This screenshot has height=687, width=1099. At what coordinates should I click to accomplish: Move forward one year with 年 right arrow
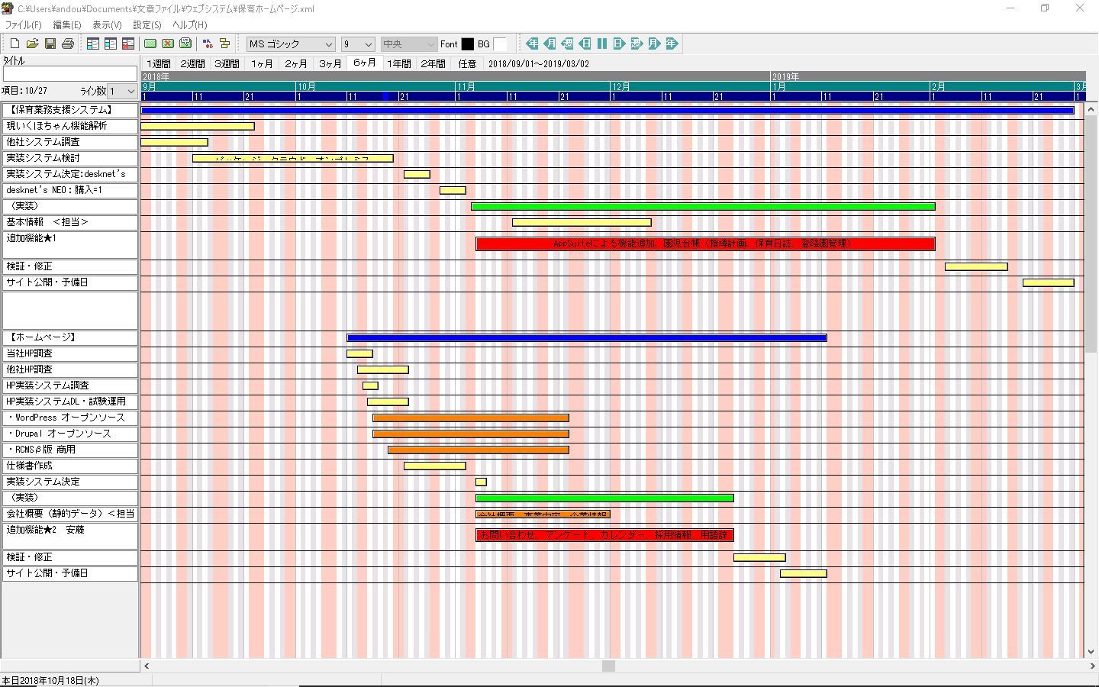pos(672,44)
